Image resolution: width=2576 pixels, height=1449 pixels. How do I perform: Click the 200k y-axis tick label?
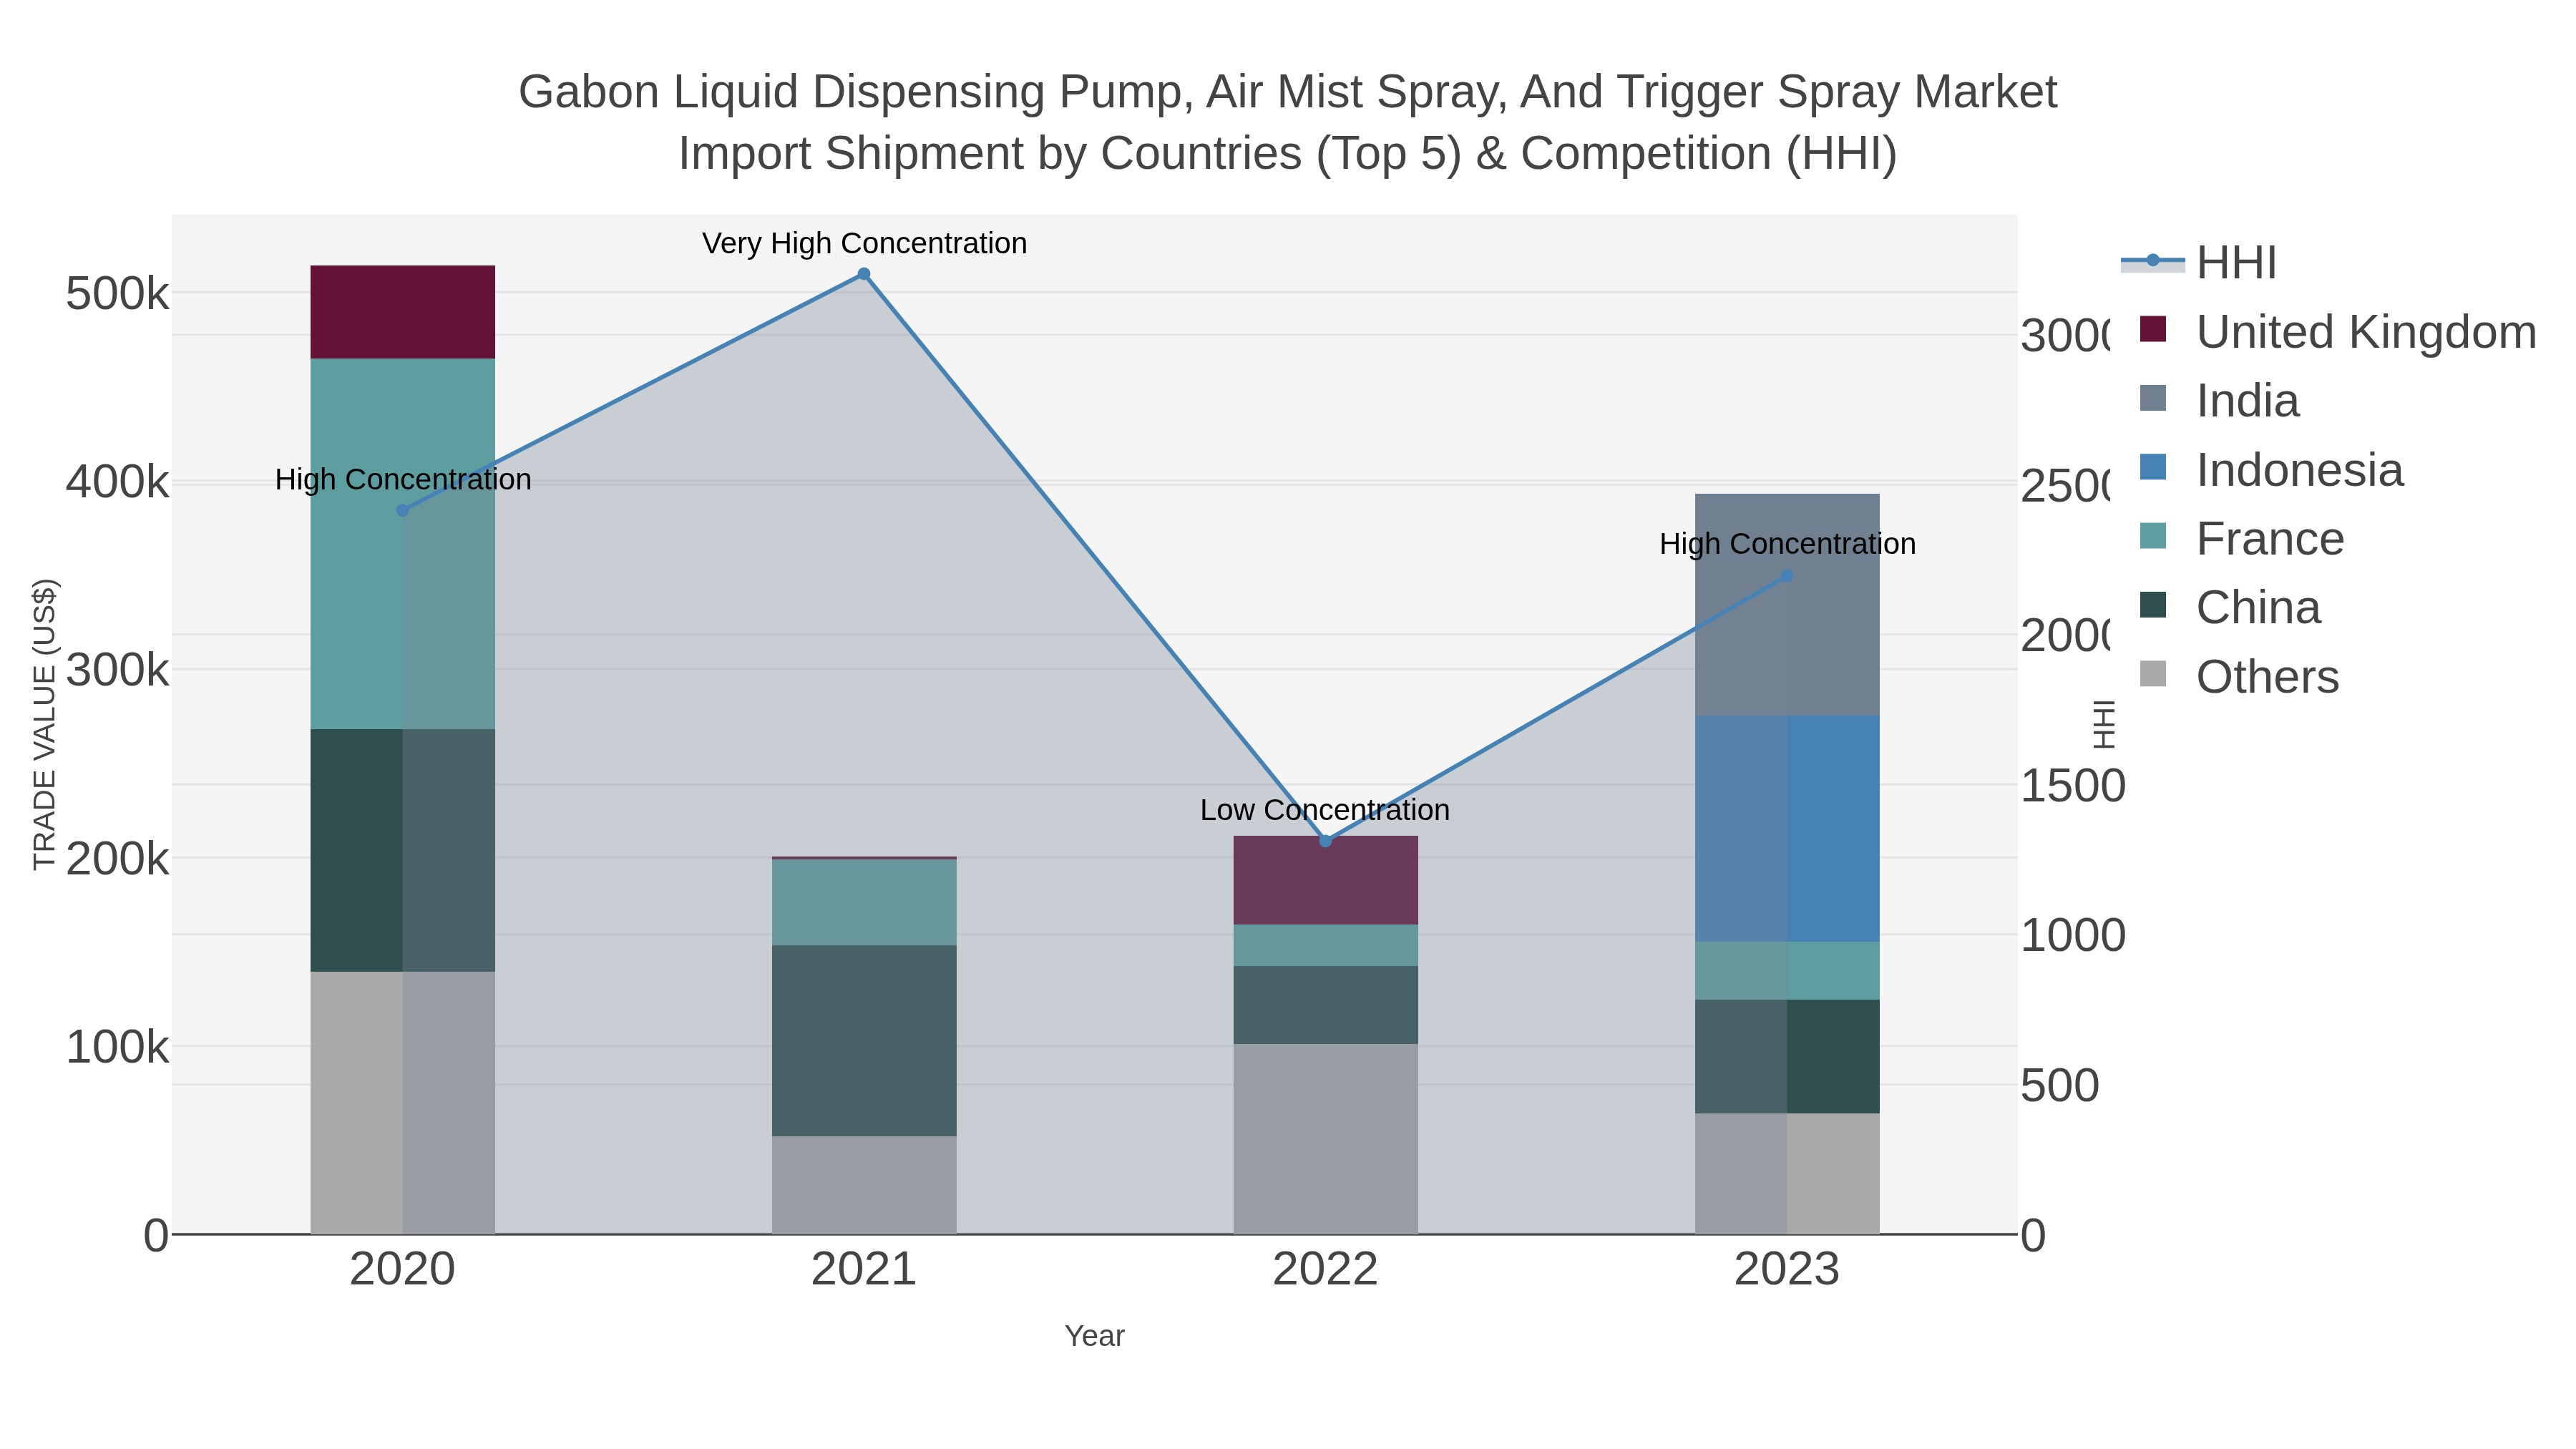tap(118, 858)
